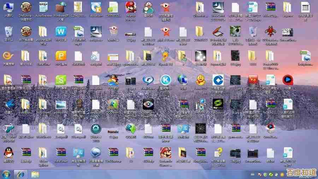Open the yellow question mark help file icon
The width and height of the screenshot is (318, 179).
click(x=218, y=153)
